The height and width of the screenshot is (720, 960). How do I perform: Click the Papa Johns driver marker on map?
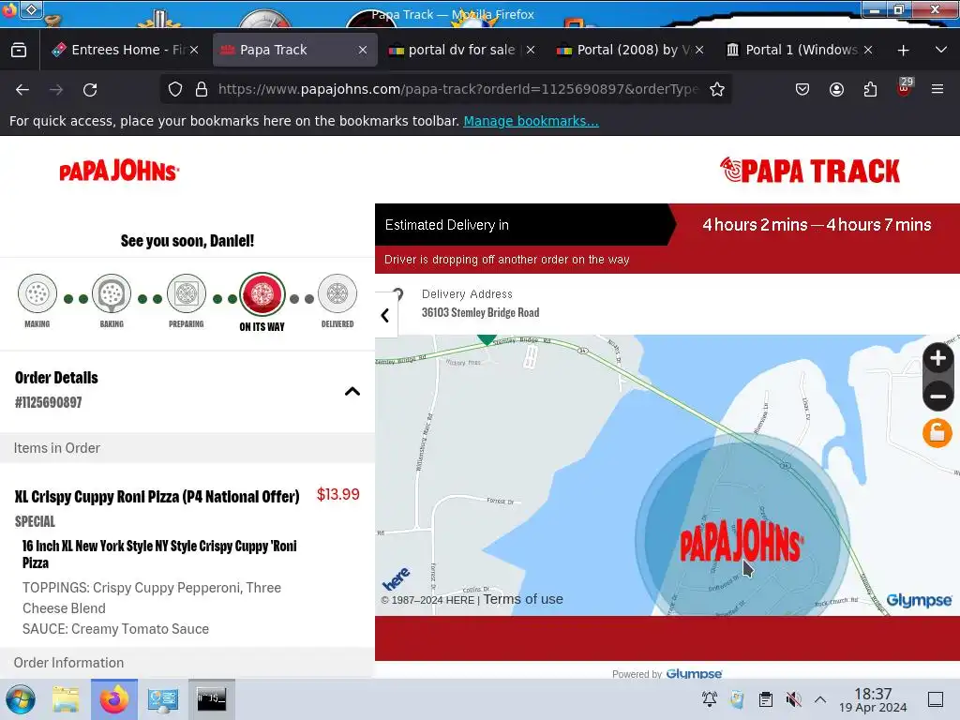click(x=742, y=541)
